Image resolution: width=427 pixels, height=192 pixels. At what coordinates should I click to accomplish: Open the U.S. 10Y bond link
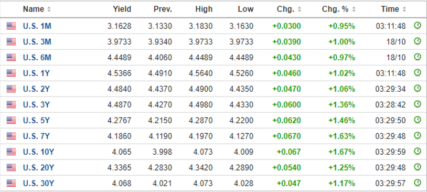coord(38,152)
